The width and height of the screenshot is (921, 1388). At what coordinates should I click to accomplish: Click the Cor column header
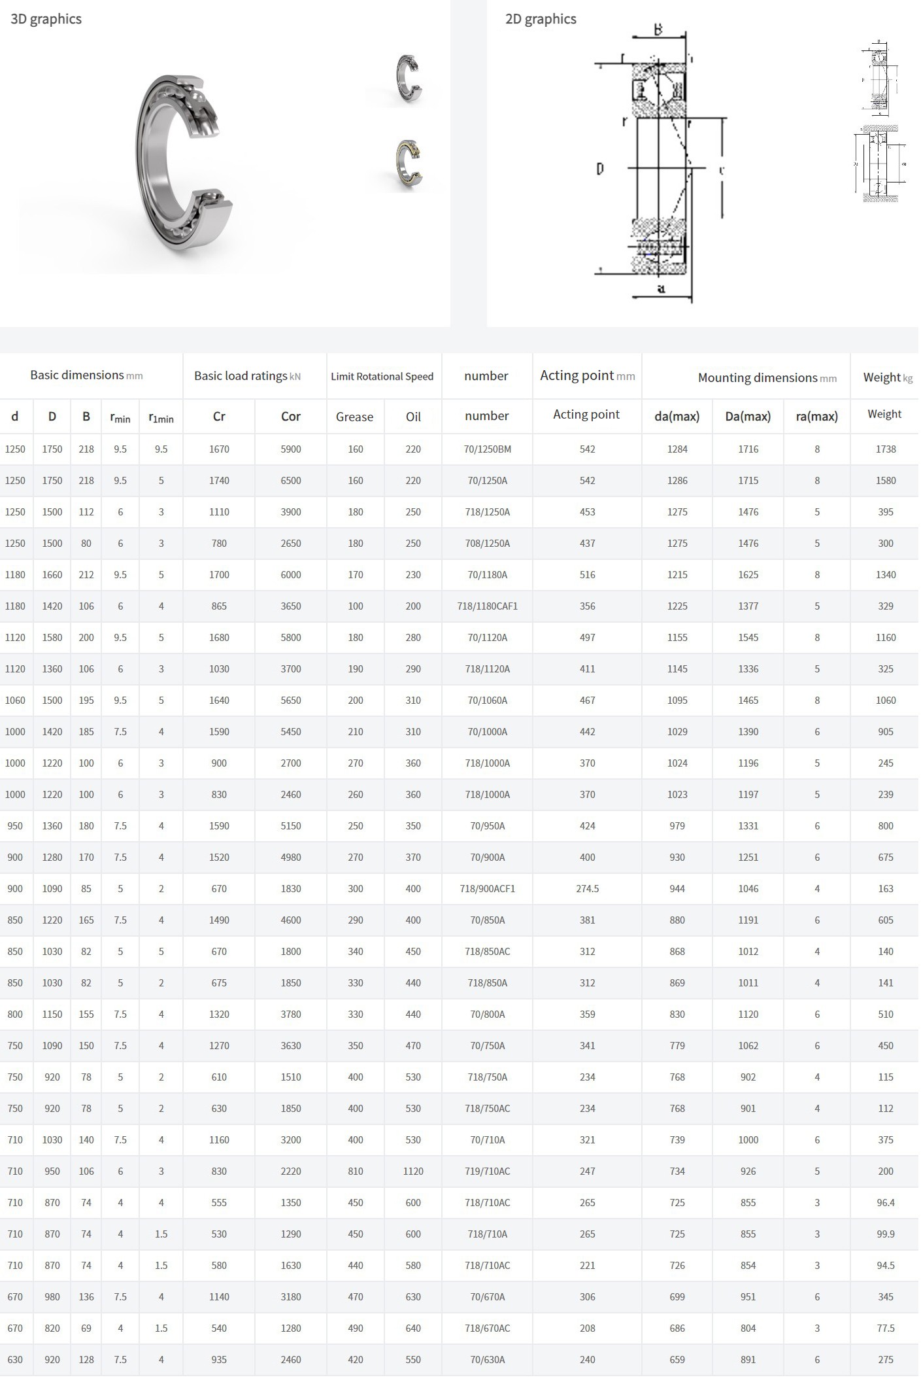click(291, 417)
